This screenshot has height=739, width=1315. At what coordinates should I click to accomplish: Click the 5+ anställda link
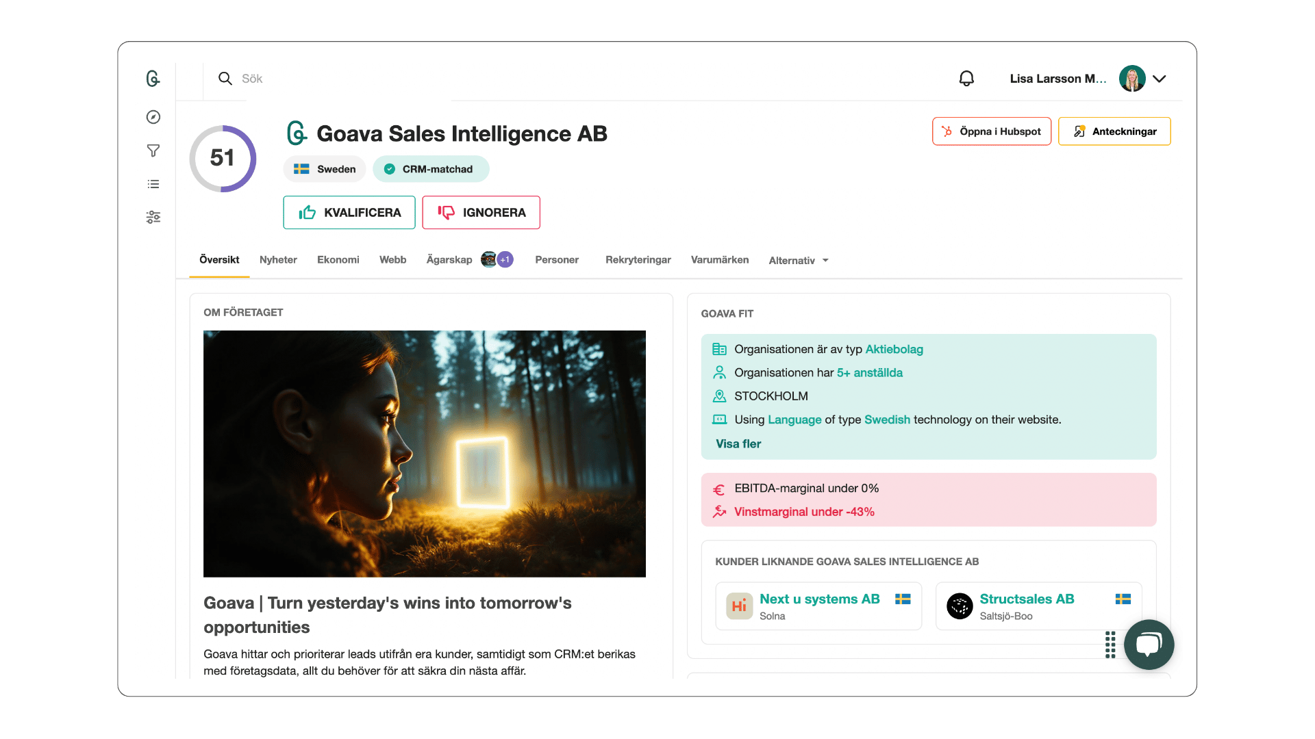coord(870,373)
